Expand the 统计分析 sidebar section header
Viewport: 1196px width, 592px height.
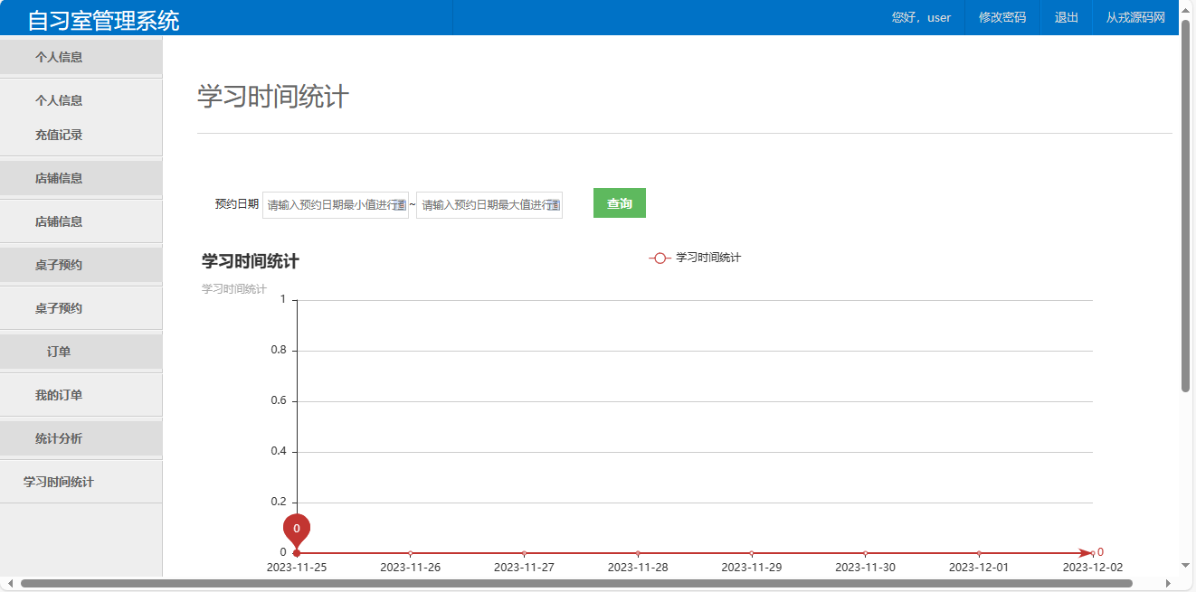(59, 438)
